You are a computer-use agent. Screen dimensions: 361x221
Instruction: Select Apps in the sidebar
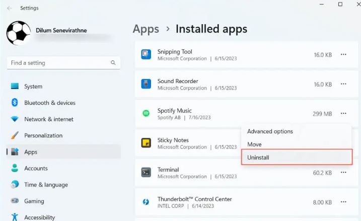point(63,152)
